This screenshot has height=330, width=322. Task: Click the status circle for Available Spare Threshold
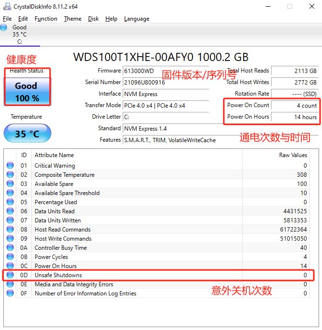tap(10, 193)
